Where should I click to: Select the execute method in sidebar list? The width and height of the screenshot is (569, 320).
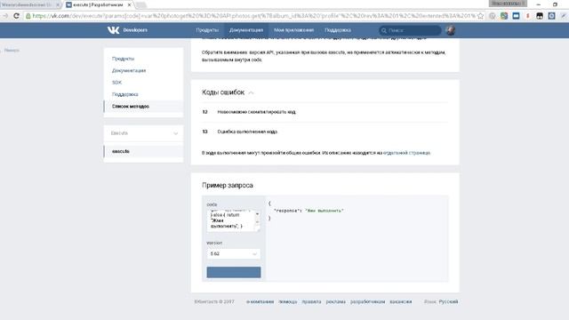(x=143, y=151)
